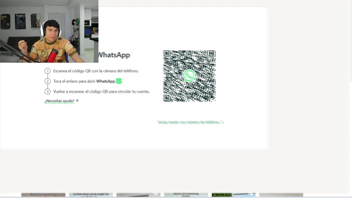Click the webcam overlay video
Viewport: 352px width, 198px height.
click(x=49, y=31)
